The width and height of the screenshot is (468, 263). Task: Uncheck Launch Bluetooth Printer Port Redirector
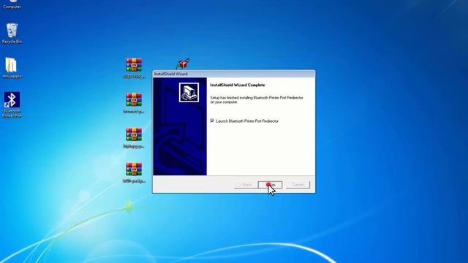(212, 121)
